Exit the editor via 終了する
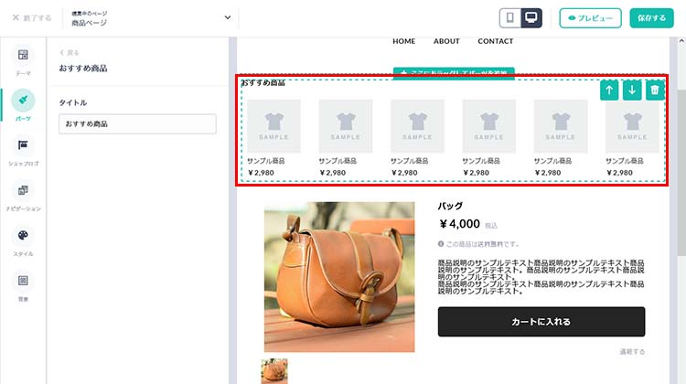The width and height of the screenshot is (686, 384). (32, 18)
